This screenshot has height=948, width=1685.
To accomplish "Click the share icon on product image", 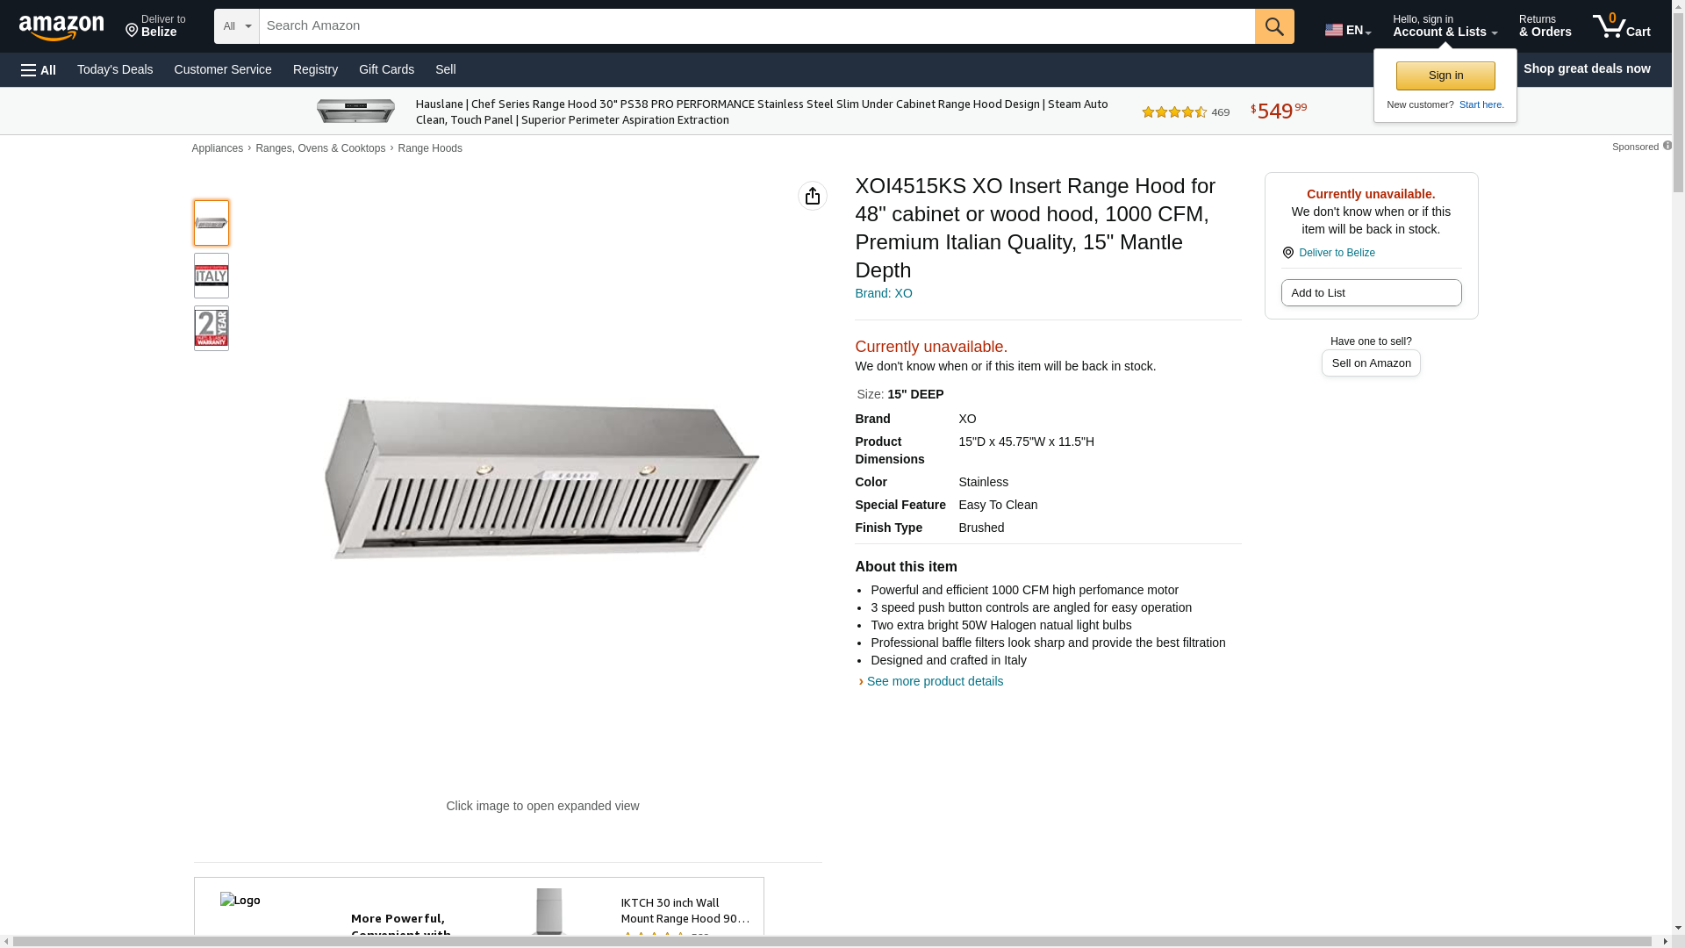I will point(812,196).
